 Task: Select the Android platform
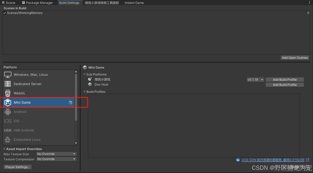(x=39, y=112)
